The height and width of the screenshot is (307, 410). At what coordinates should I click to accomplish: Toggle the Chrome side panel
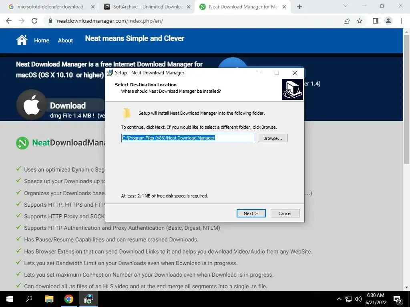coord(376,21)
